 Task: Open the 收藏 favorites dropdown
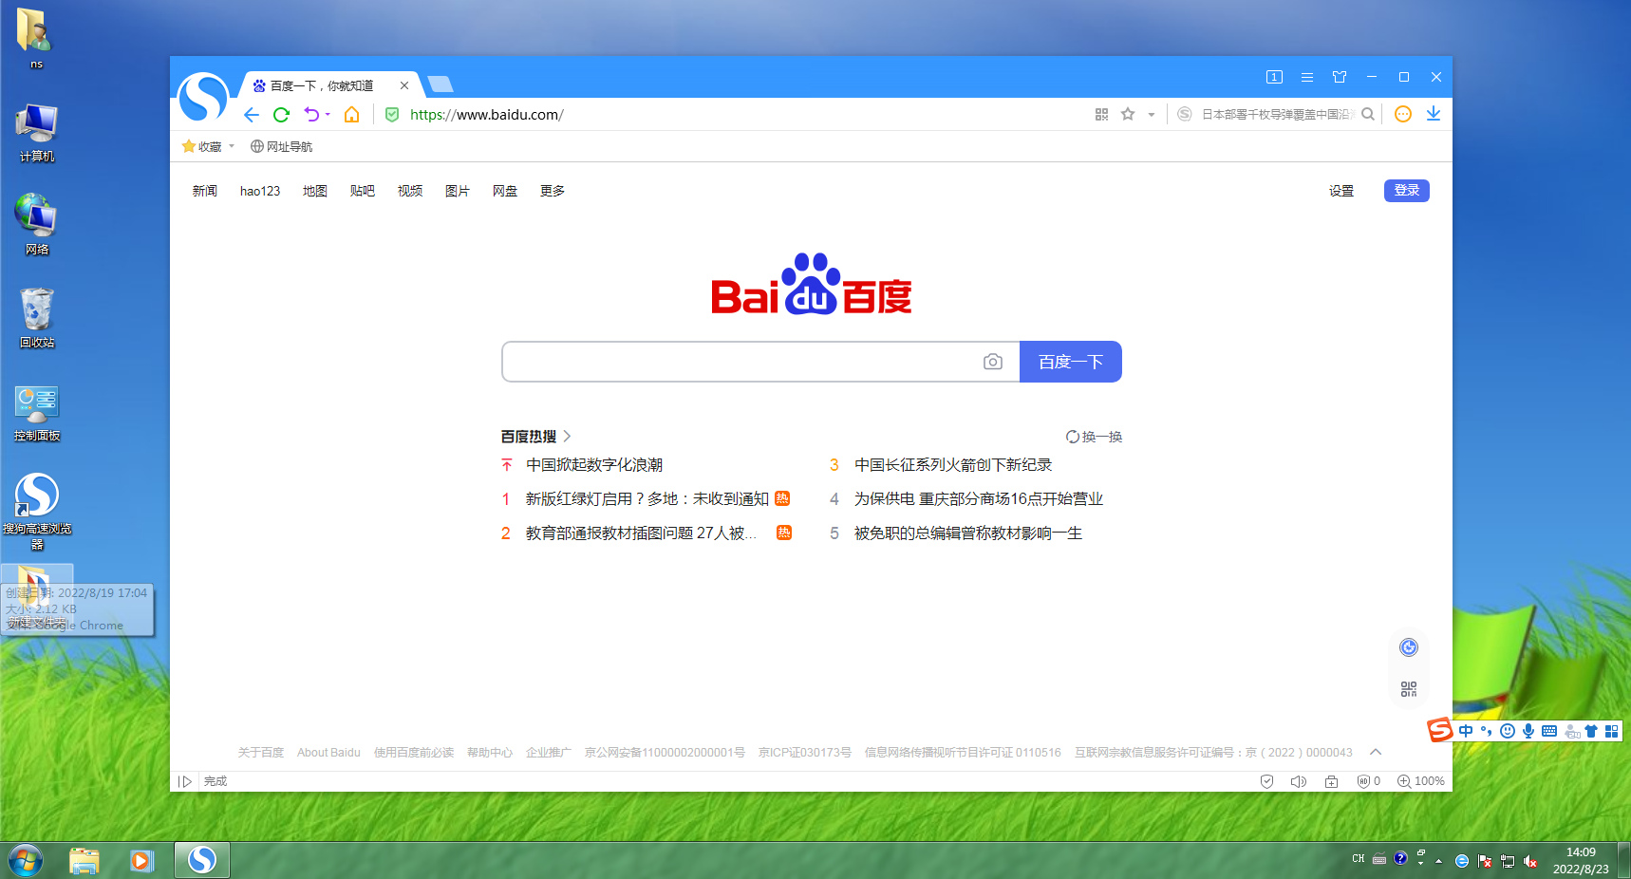pyautogui.click(x=208, y=146)
